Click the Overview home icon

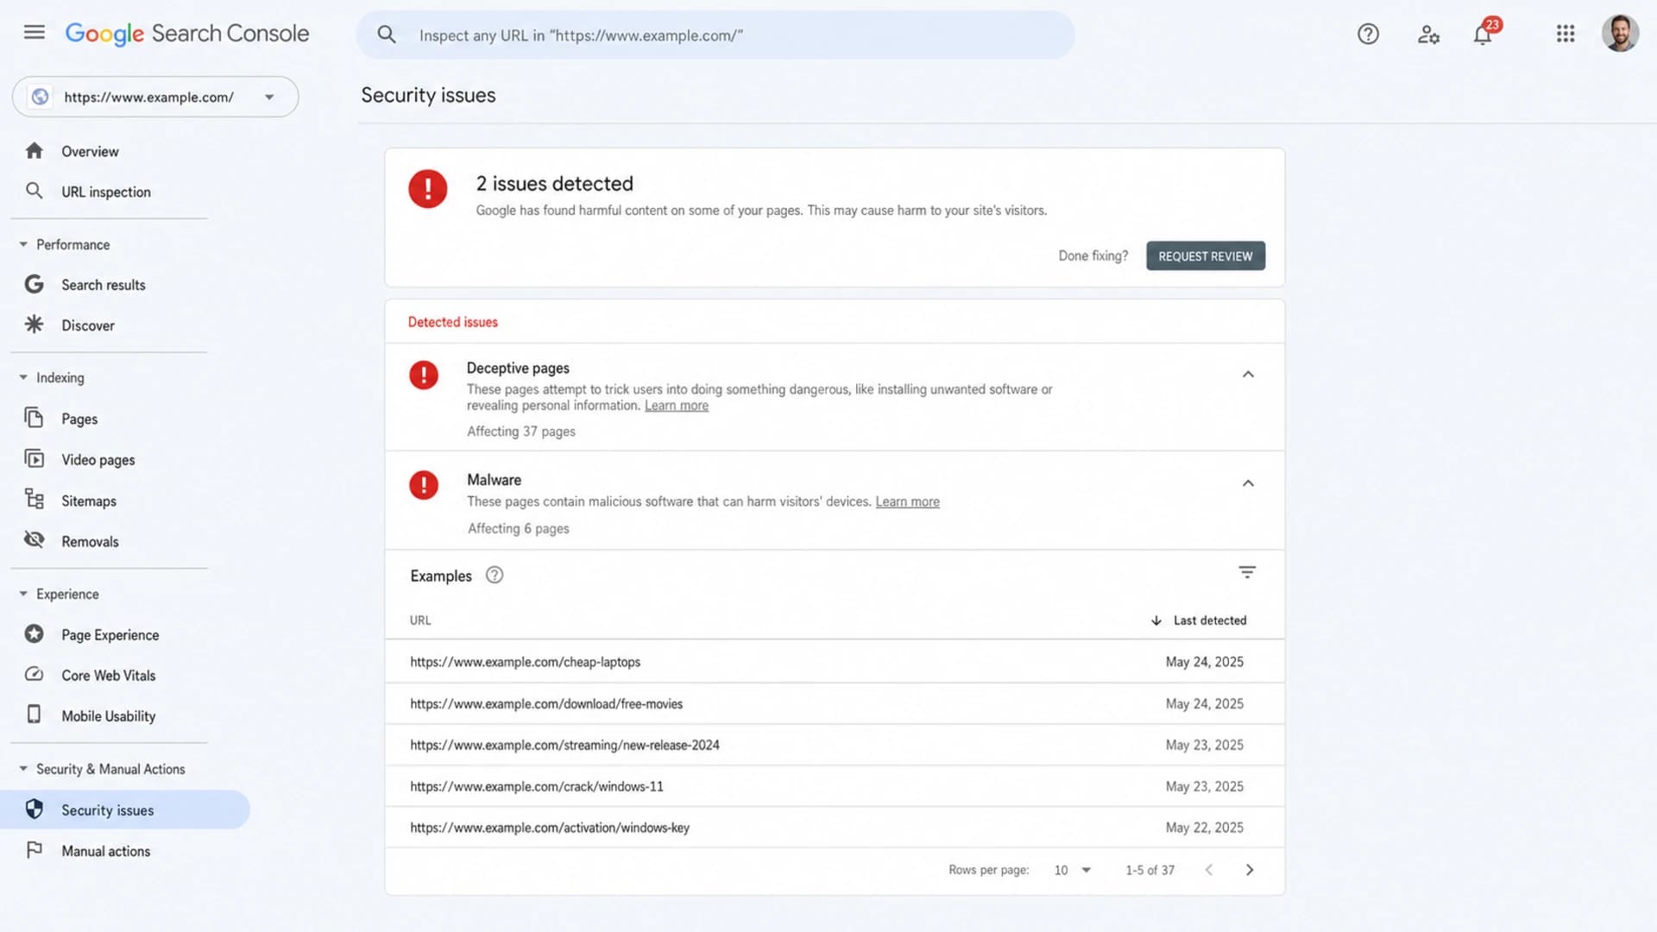tap(35, 151)
